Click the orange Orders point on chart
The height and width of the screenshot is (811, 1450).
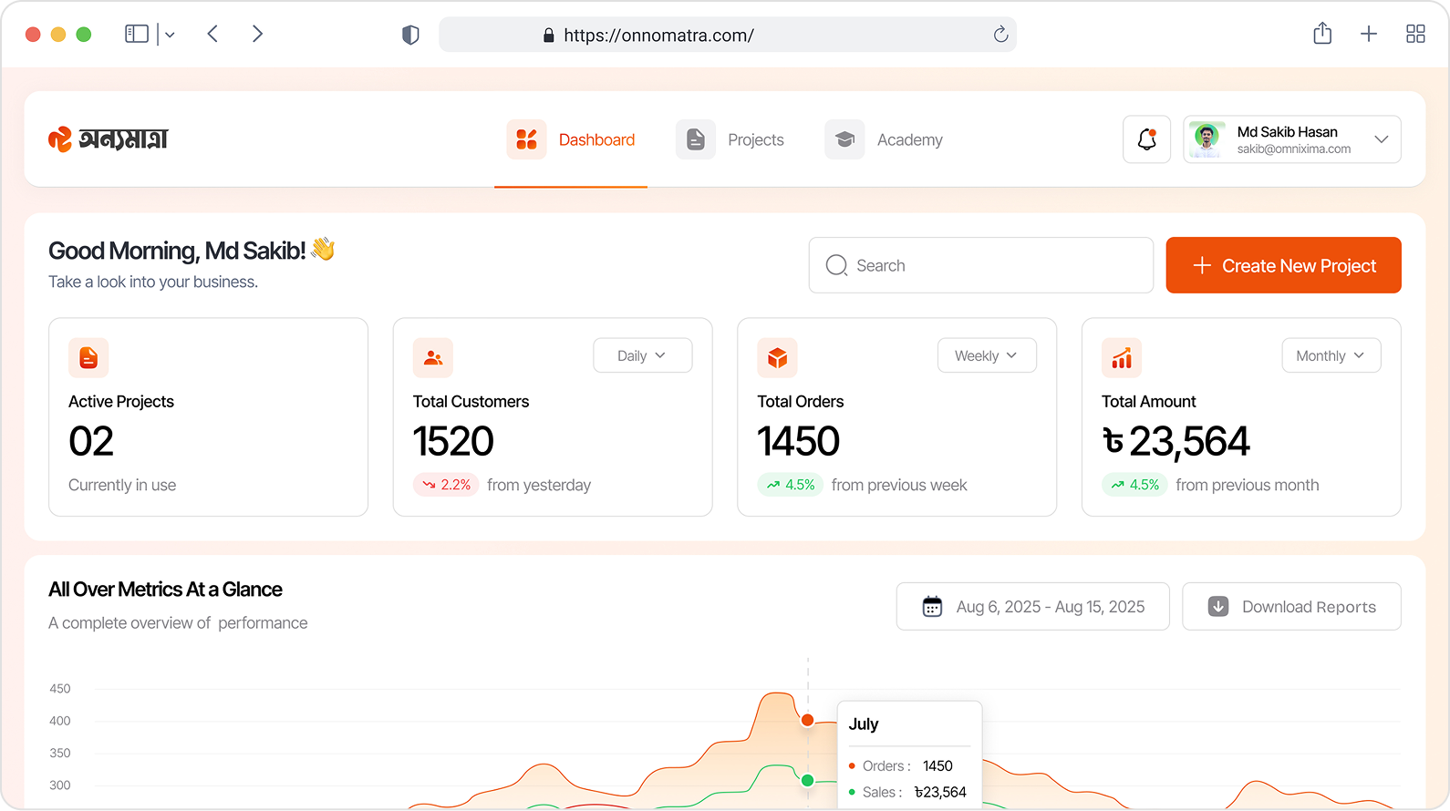pyautogui.click(x=807, y=720)
